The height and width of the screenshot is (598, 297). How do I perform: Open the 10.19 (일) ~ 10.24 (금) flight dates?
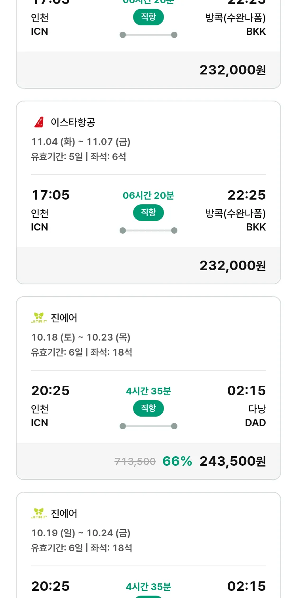tap(81, 533)
